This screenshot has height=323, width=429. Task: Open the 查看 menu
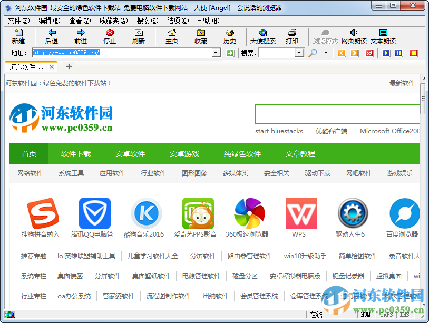80,21
